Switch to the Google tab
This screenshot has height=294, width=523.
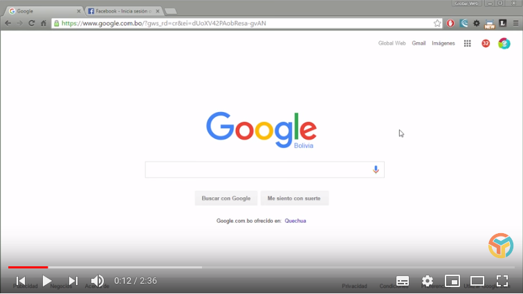click(44, 11)
